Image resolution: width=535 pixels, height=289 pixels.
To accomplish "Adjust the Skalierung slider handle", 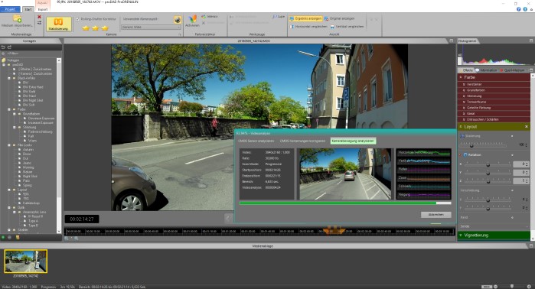I will [x=471, y=145].
